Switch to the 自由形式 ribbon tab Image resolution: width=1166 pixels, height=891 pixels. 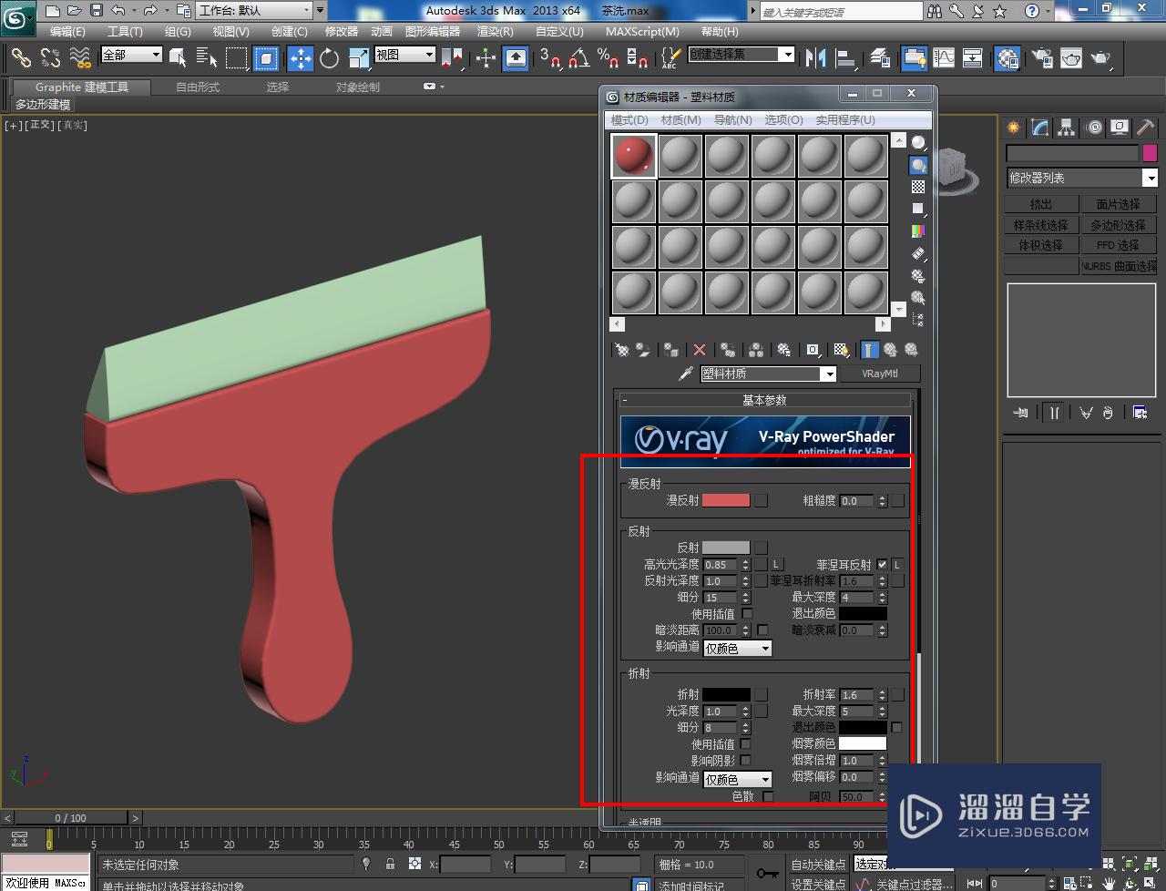click(x=198, y=87)
